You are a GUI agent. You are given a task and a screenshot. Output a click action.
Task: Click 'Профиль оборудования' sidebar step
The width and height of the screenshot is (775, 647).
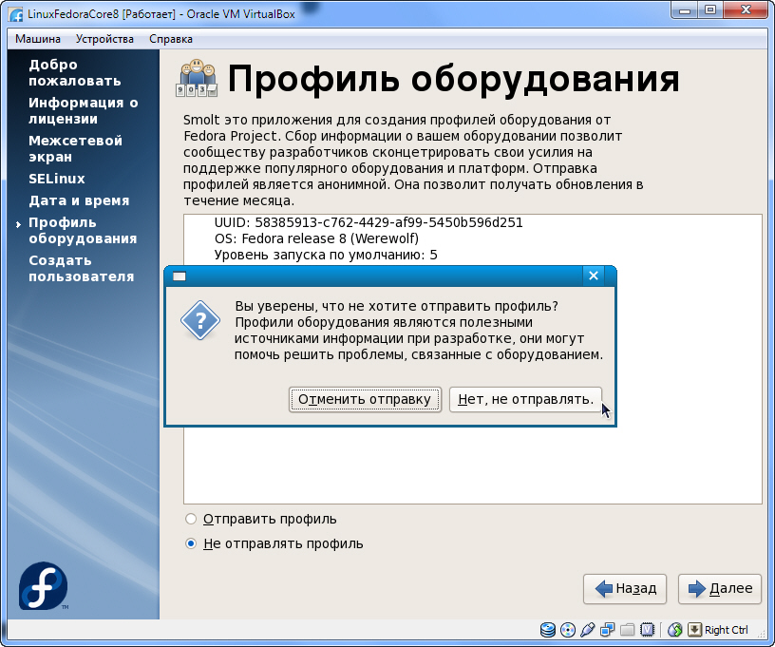[83, 230]
